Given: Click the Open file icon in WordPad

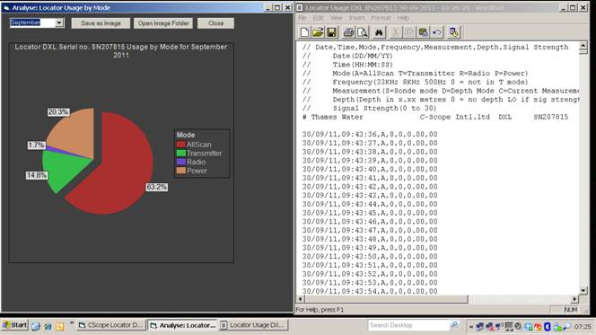Looking at the screenshot, I should pyautogui.click(x=318, y=32).
